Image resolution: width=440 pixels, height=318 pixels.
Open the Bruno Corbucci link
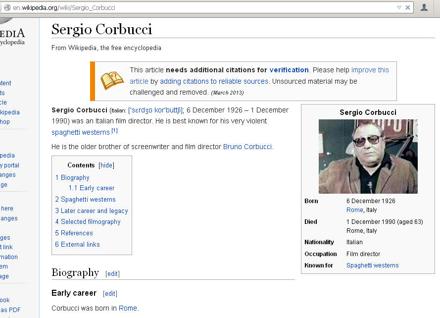[247, 147]
